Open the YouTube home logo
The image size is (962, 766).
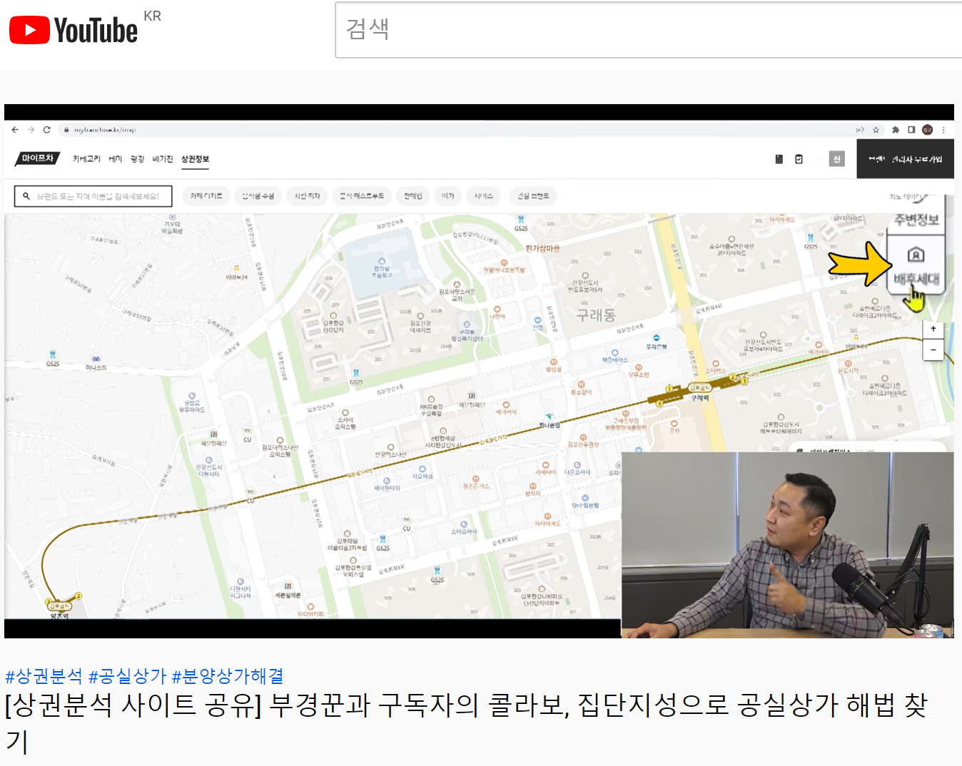(74, 30)
